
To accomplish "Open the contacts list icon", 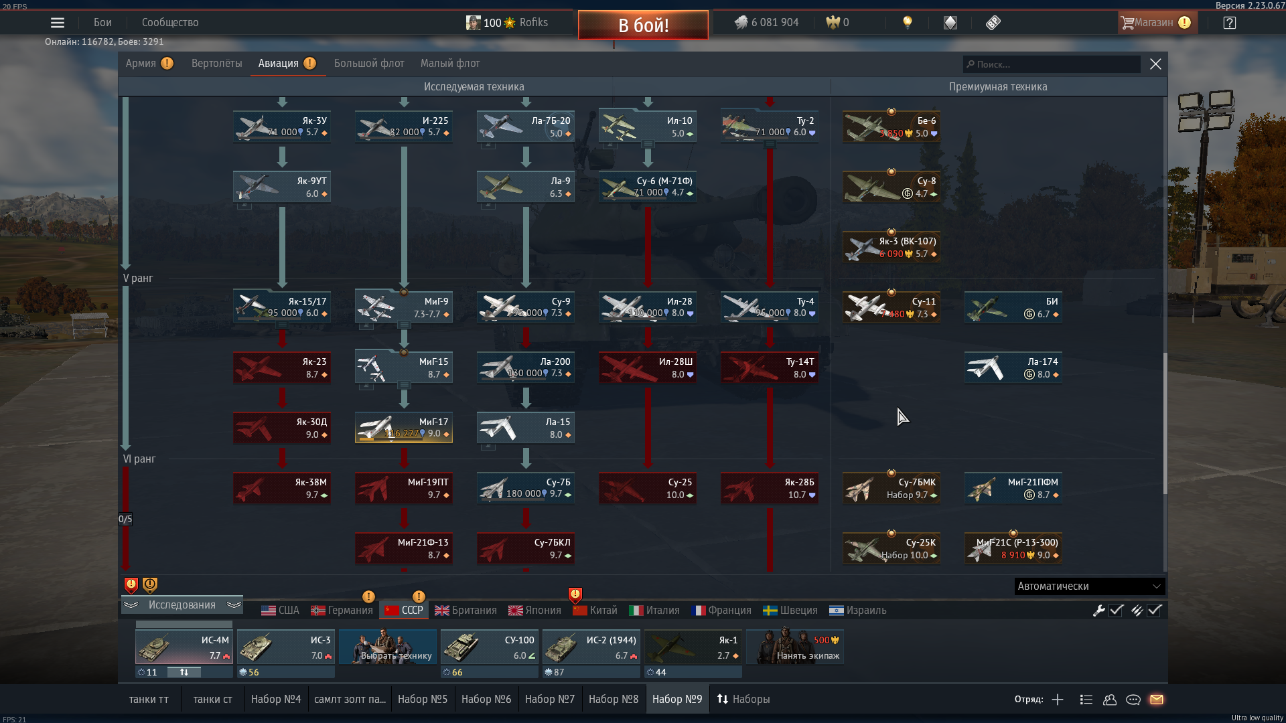I will coord(1086,700).
